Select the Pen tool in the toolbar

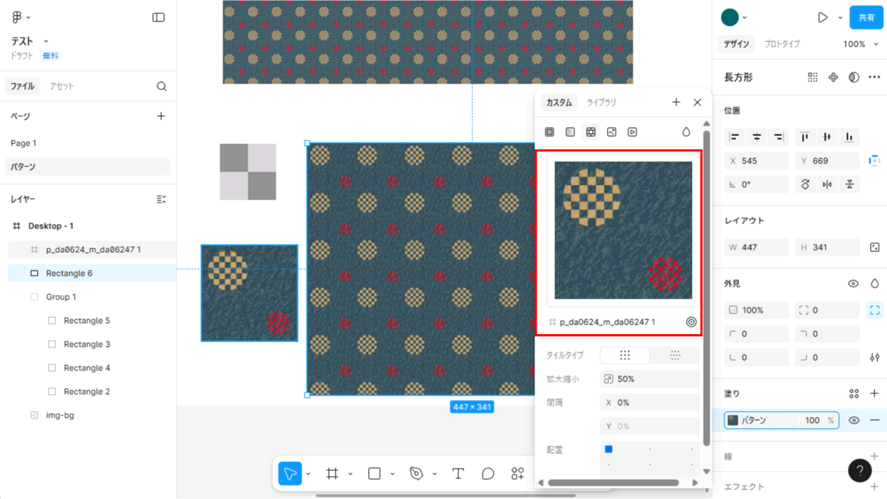(418, 473)
